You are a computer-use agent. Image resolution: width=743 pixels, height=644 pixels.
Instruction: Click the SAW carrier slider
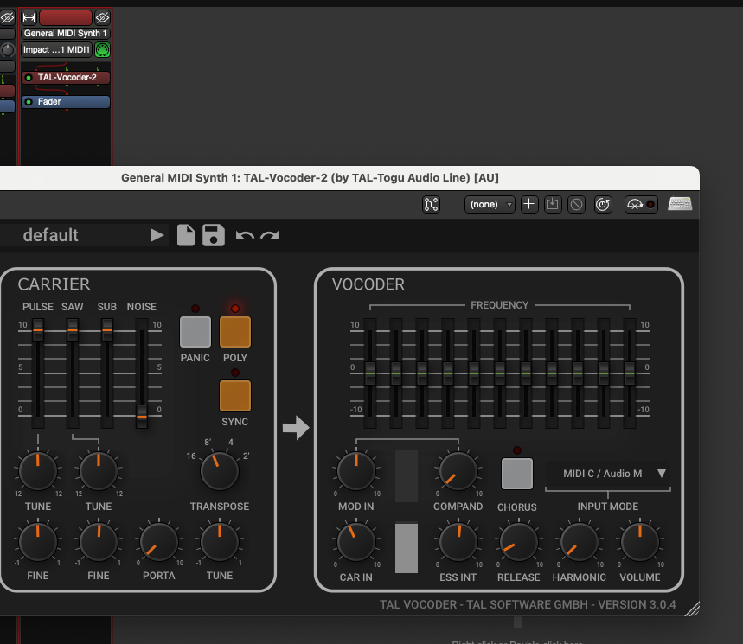pos(73,330)
